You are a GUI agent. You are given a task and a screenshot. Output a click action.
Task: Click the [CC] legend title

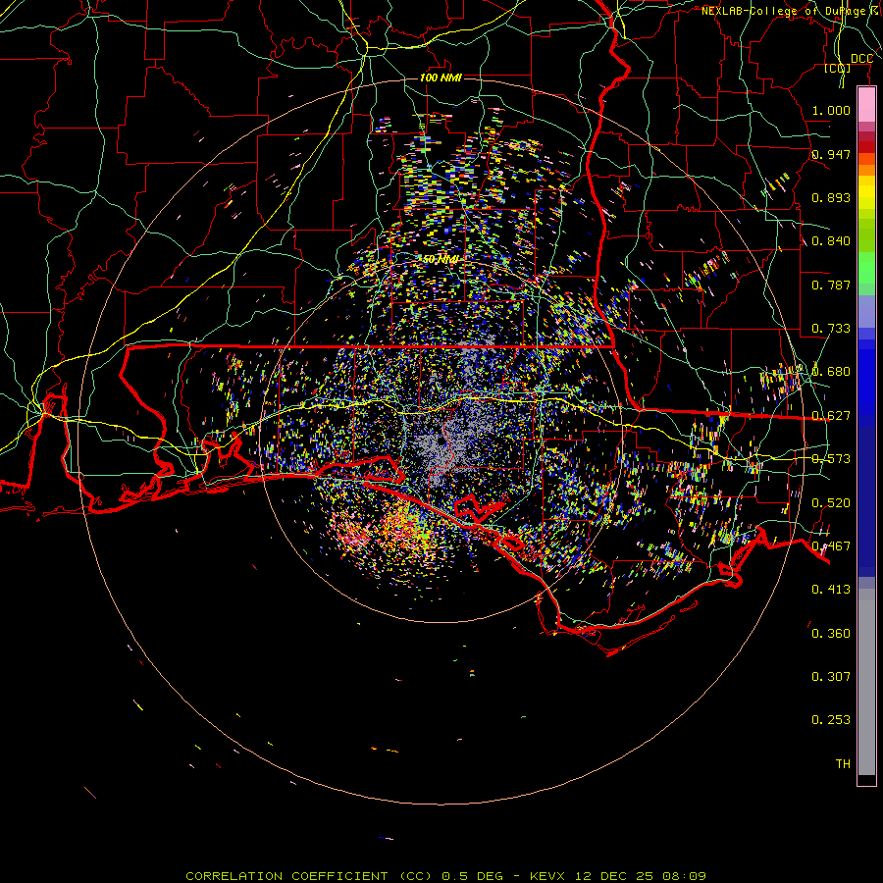coord(838,69)
